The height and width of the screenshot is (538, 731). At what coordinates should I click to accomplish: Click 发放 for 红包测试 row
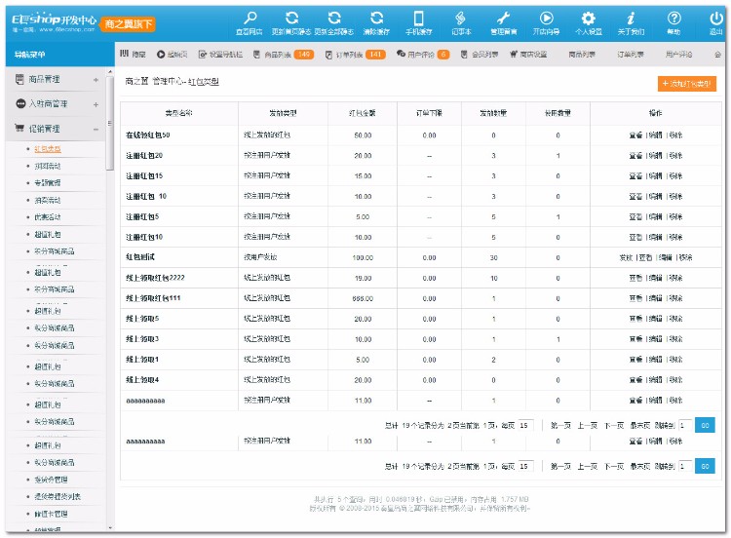coord(626,258)
